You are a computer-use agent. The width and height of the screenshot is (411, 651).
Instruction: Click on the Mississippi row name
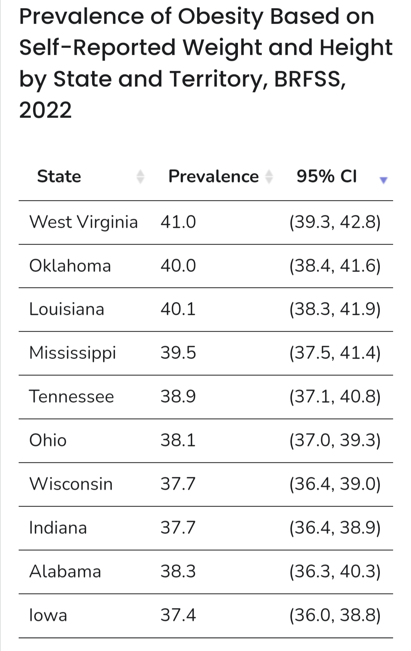click(73, 353)
